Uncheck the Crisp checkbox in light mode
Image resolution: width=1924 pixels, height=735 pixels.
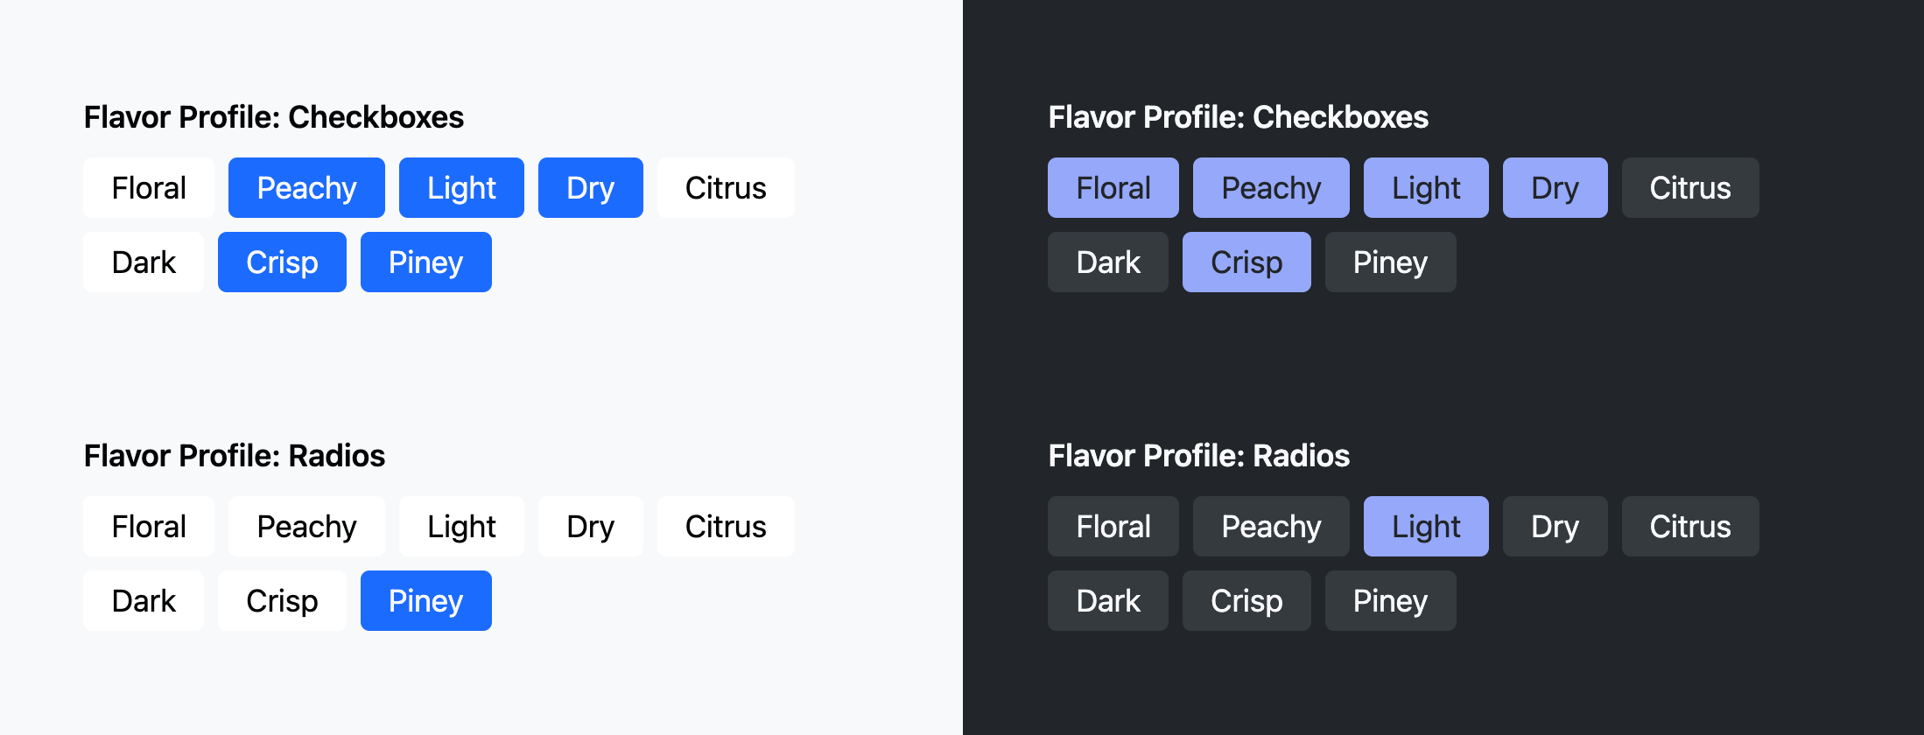[282, 262]
